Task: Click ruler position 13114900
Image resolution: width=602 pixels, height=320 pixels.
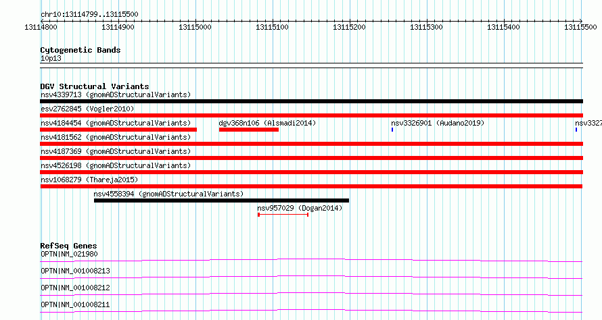Action: pos(118,27)
